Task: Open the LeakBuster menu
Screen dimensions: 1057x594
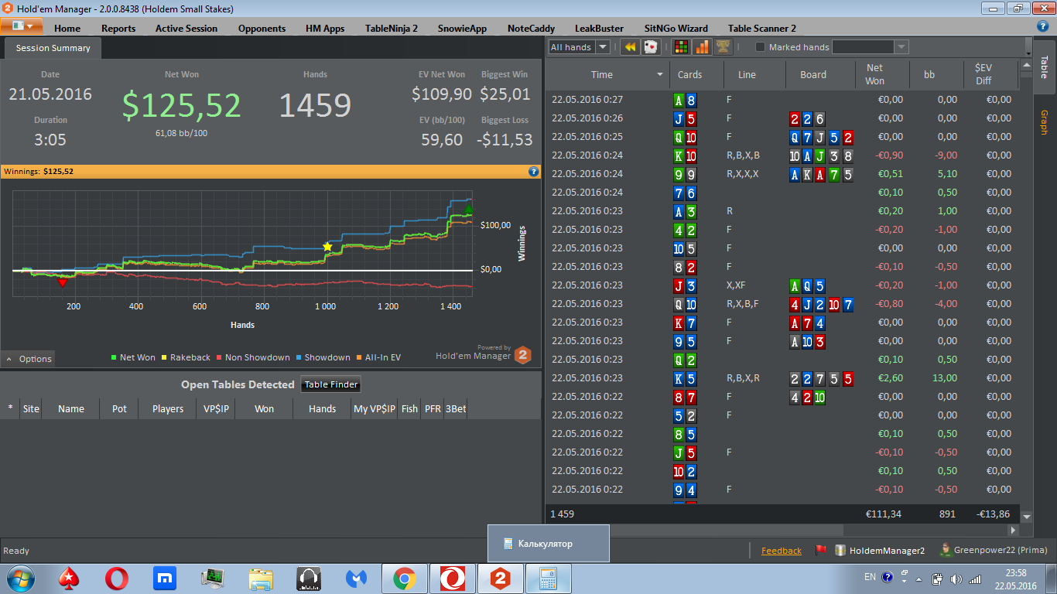Action: coord(599,29)
